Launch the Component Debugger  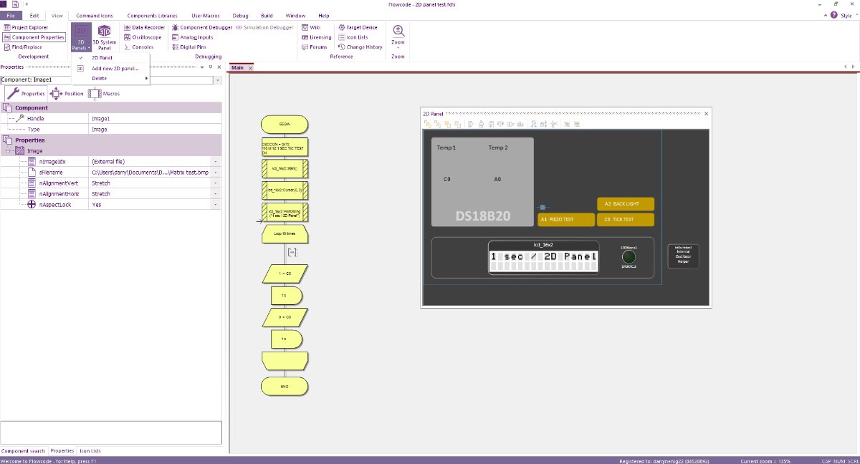[201, 27]
